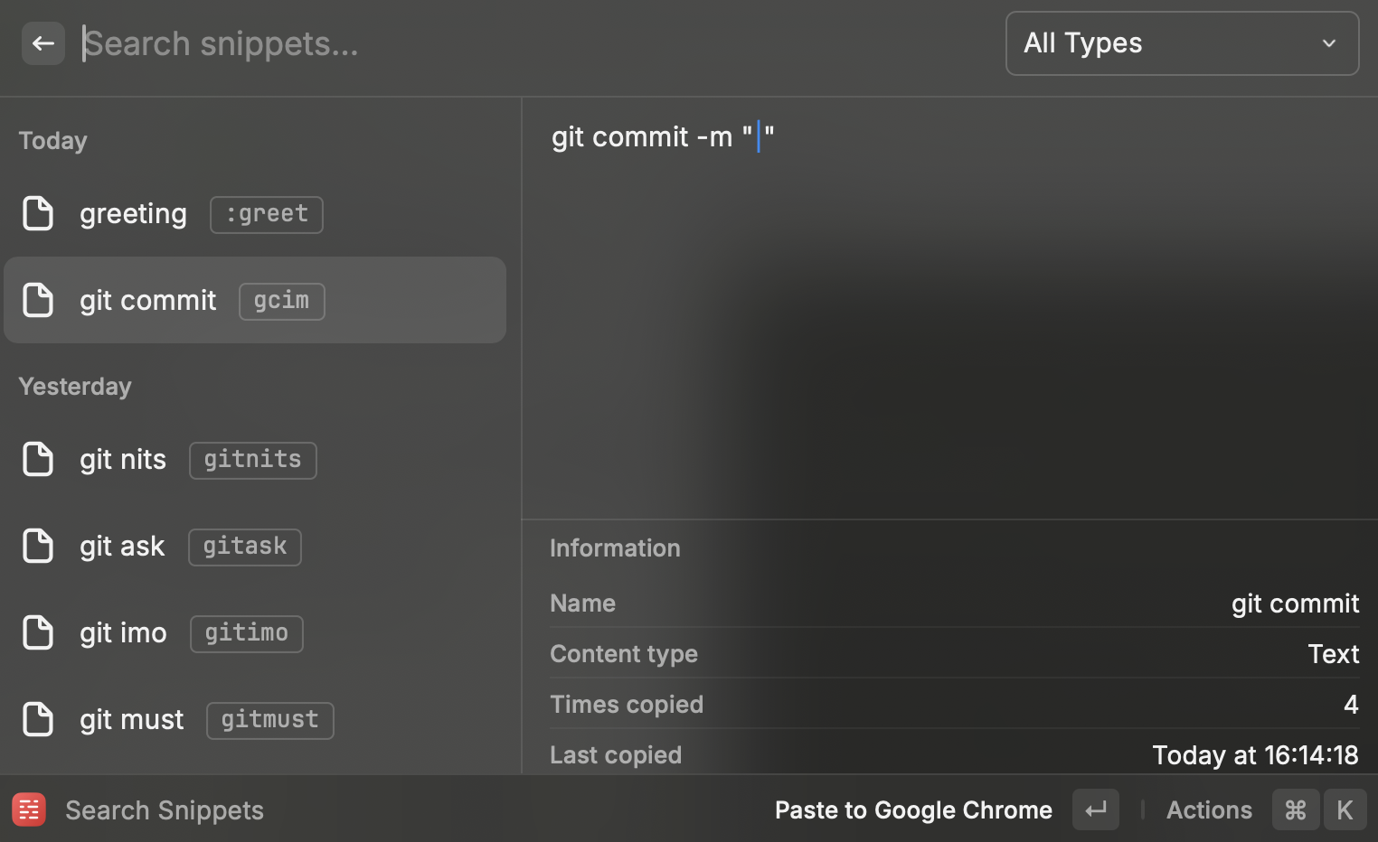Expand the type filter chevron arrow

1328,43
